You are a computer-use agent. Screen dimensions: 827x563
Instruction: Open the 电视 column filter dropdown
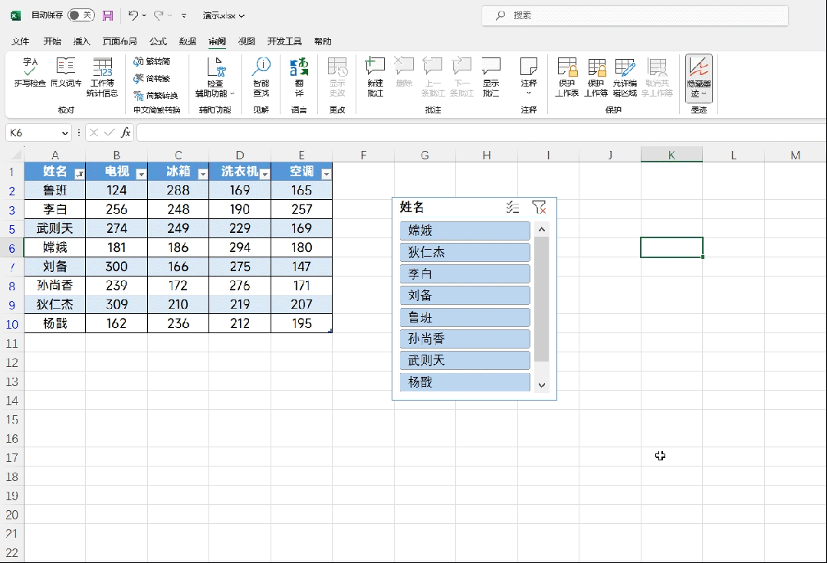click(141, 174)
